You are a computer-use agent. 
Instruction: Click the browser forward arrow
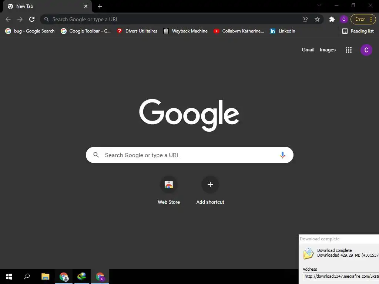pyautogui.click(x=20, y=19)
